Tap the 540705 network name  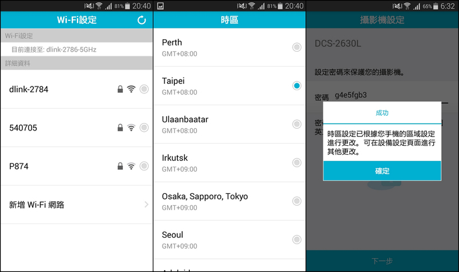[x=23, y=127]
